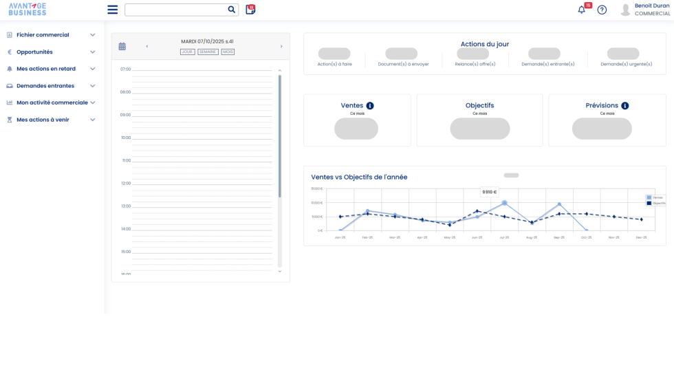Viewport: 674px width, 379px height.
Task: Open Mon activité commerciale menu
Action: [x=52, y=102]
